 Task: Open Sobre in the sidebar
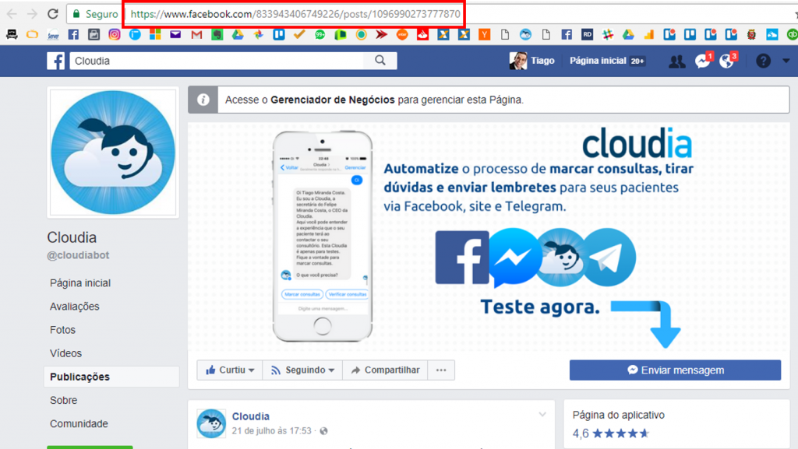point(64,400)
